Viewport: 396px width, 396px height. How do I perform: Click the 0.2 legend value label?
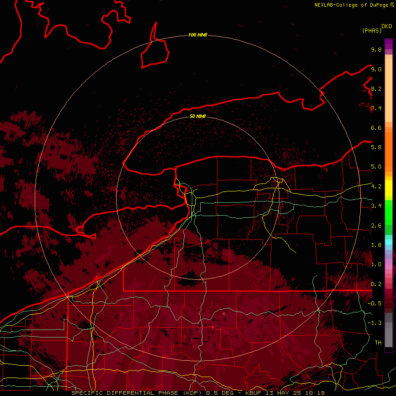click(376, 284)
